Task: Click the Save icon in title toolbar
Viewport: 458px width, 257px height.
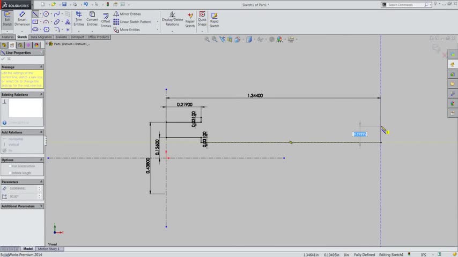Action: 64,4
